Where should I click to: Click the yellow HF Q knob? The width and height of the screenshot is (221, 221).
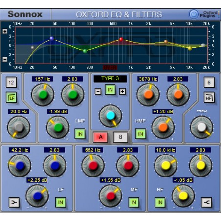200,166
